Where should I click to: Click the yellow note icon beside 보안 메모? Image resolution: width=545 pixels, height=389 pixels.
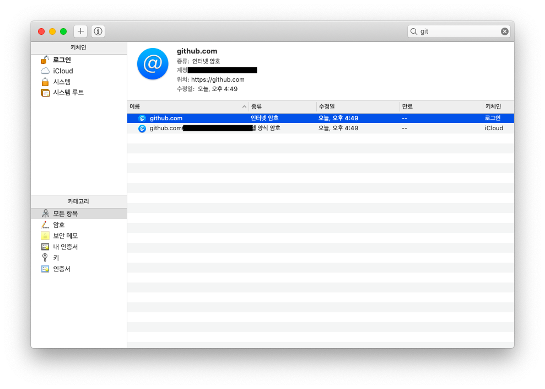(45, 236)
